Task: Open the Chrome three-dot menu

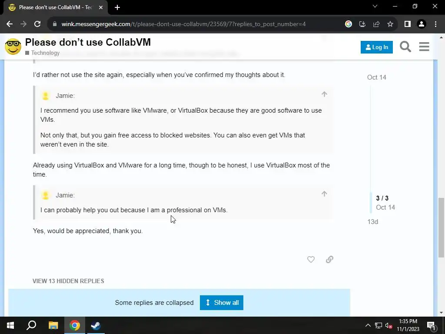Action: coord(435,24)
